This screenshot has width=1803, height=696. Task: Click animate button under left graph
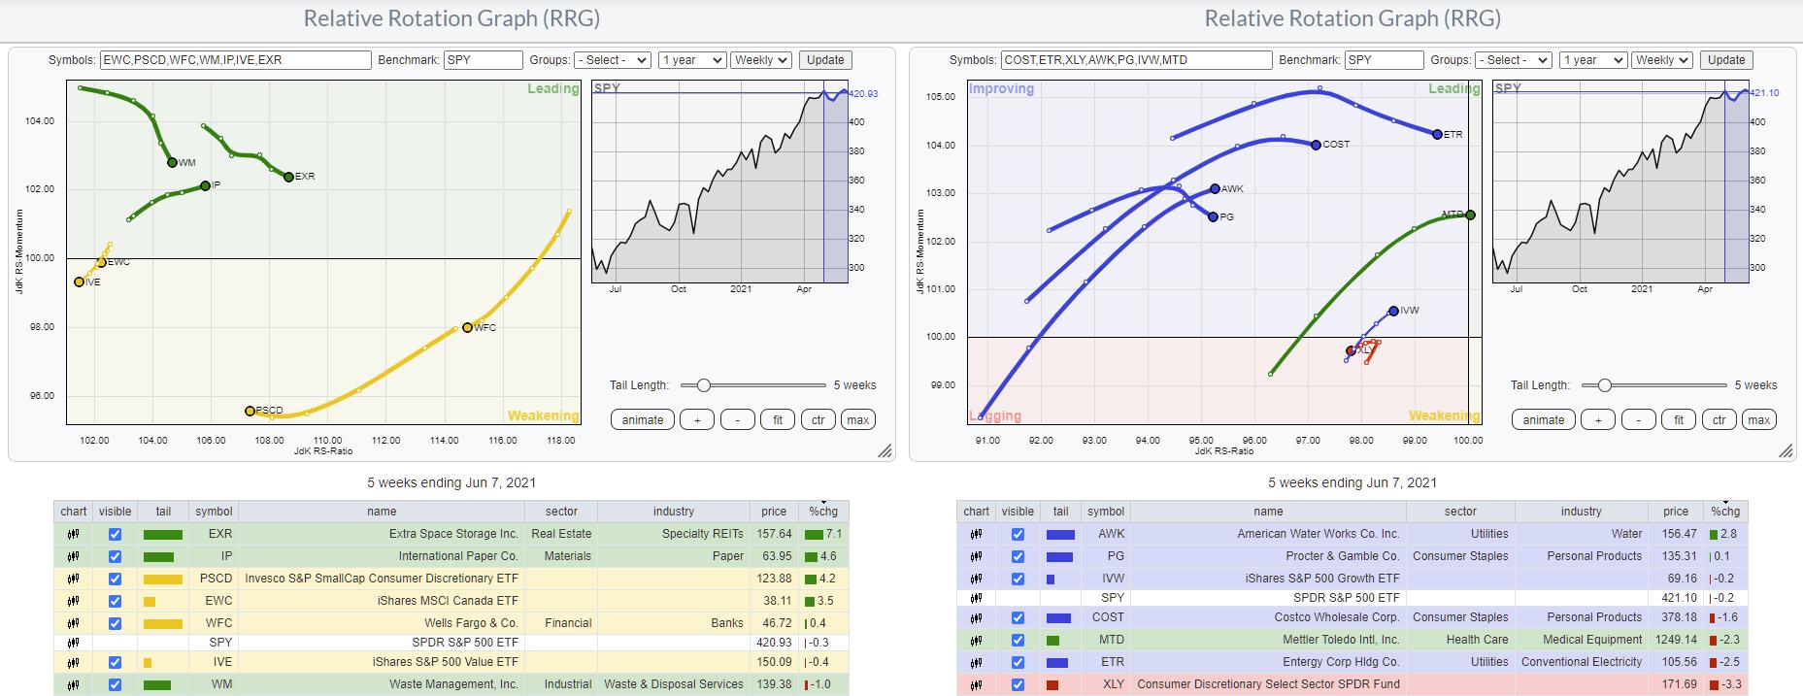[x=643, y=420]
